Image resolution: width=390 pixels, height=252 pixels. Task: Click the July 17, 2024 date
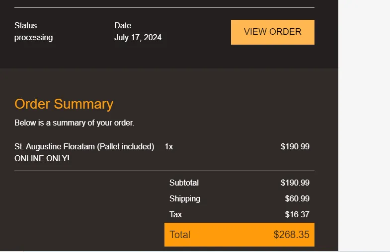pos(138,38)
